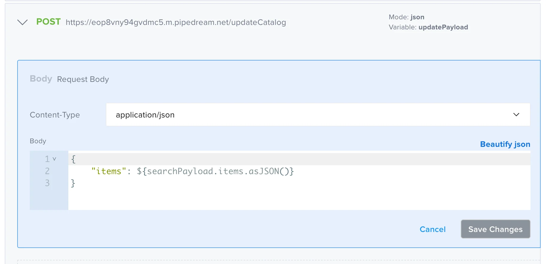This screenshot has width=546, height=264.
Task: Fold the code block at line 1
Action: click(54, 159)
